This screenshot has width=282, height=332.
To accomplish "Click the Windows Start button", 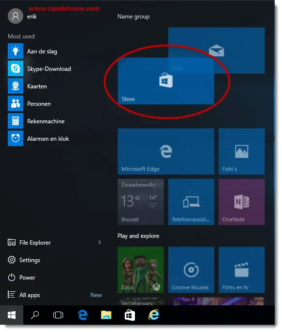I will coord(12,315).
